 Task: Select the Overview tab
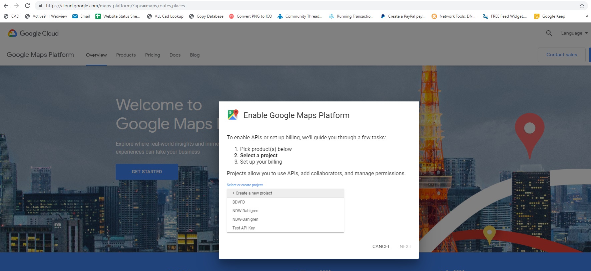coord(96,55)
